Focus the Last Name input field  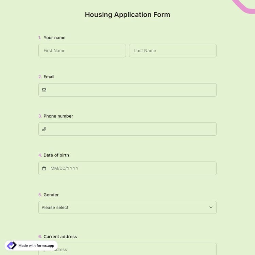(x=172, y=51)
